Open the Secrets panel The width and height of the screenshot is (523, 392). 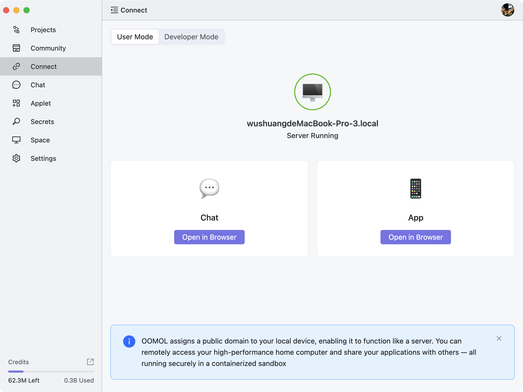[x=42, y=122]
